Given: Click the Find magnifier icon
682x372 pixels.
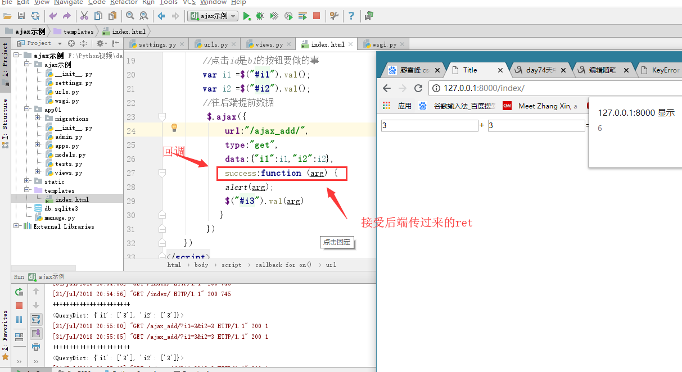Looking at the screenshot, I should click(130, 16).
